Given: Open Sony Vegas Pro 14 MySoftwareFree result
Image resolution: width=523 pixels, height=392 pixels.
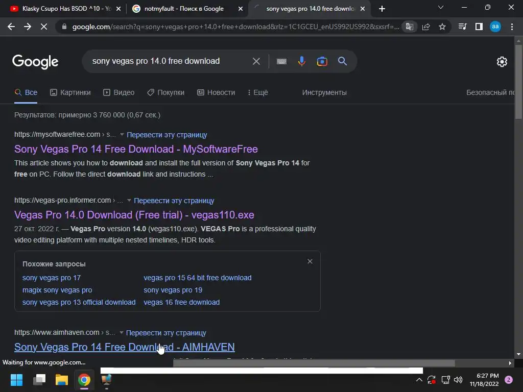Looking at the screenshot, I should [x=136, y=149].
